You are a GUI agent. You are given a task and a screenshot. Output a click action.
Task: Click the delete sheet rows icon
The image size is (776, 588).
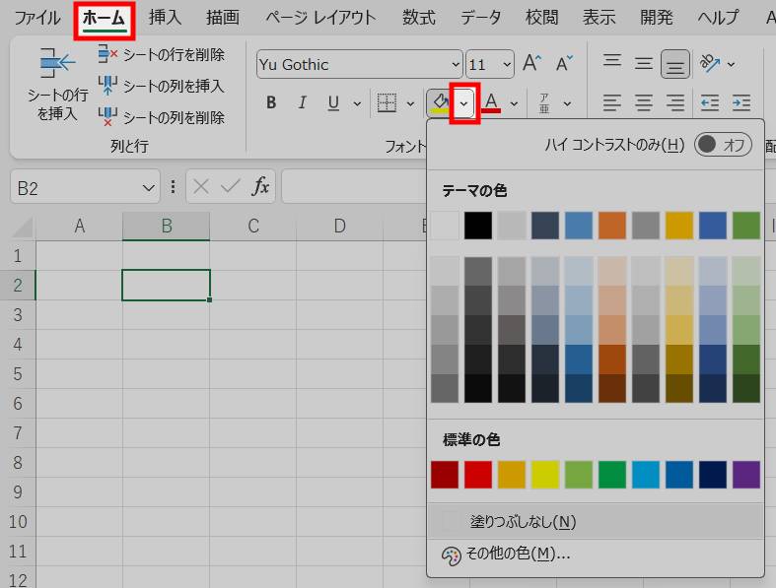pyautogui.click(x=107, y=54)
